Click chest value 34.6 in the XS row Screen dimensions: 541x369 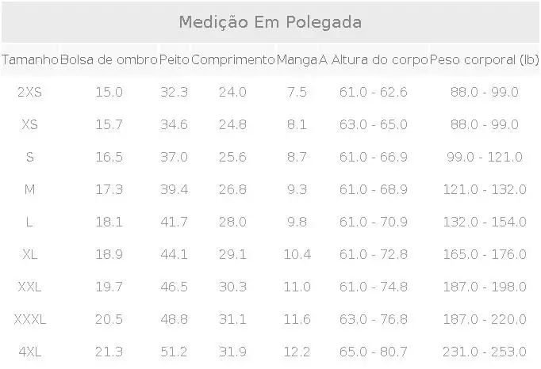click(x=174, y=124)
